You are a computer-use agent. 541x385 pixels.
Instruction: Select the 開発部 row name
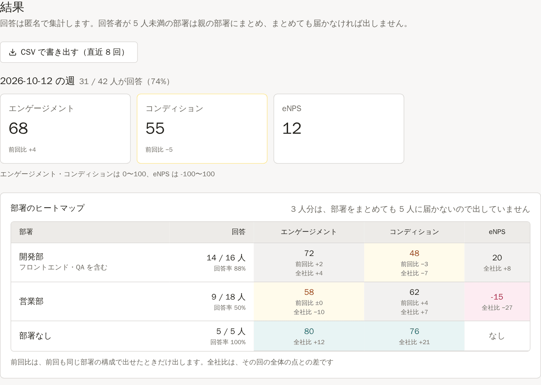(x=31, y=257)
